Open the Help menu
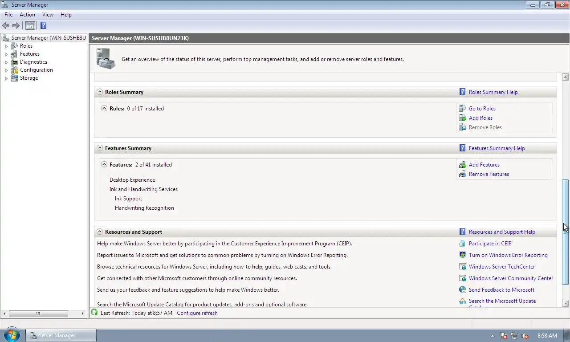The image size is (570, 342). (66, 15)
